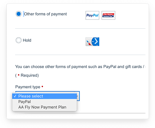155x128 pixels.
Task: Click the checkmark beside Please select
Action: click(15, 96)
